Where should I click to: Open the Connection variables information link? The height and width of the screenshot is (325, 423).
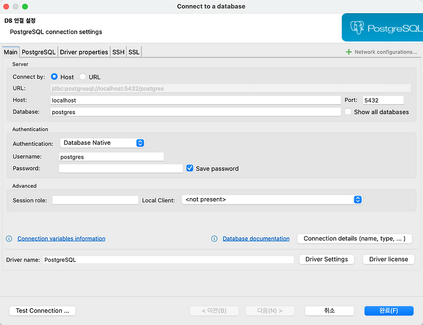[x=61, y=238]
